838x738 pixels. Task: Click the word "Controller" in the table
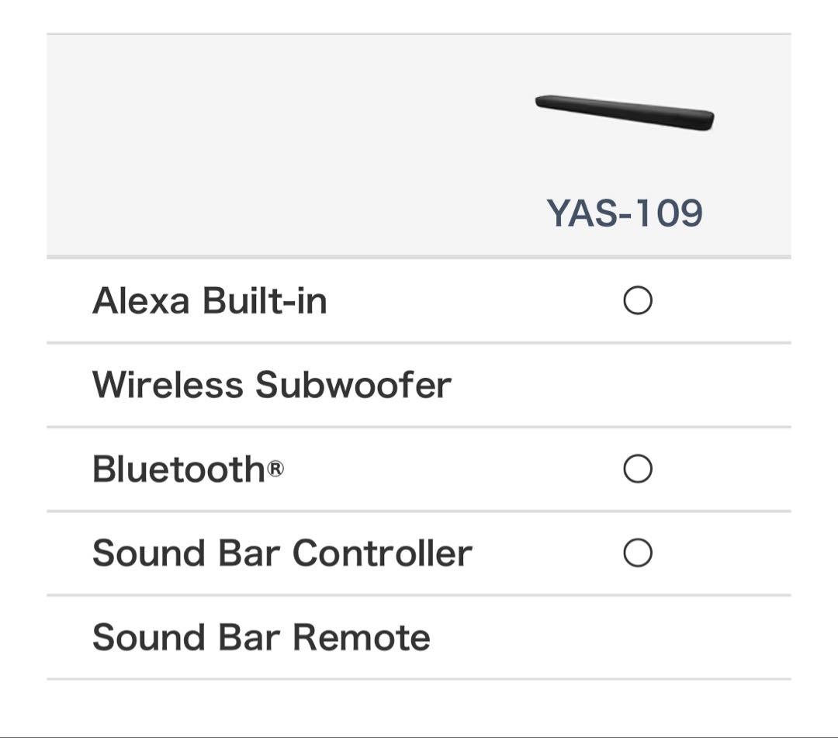[x=382, y=553]
